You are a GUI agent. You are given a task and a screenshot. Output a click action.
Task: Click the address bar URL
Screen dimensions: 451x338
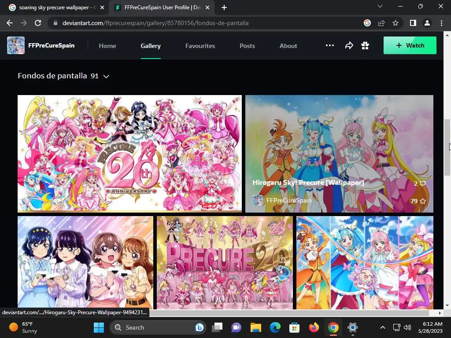(155, 23)
